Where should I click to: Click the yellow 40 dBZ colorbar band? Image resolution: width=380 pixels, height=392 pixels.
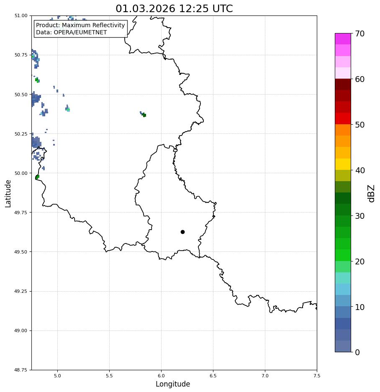343,164
